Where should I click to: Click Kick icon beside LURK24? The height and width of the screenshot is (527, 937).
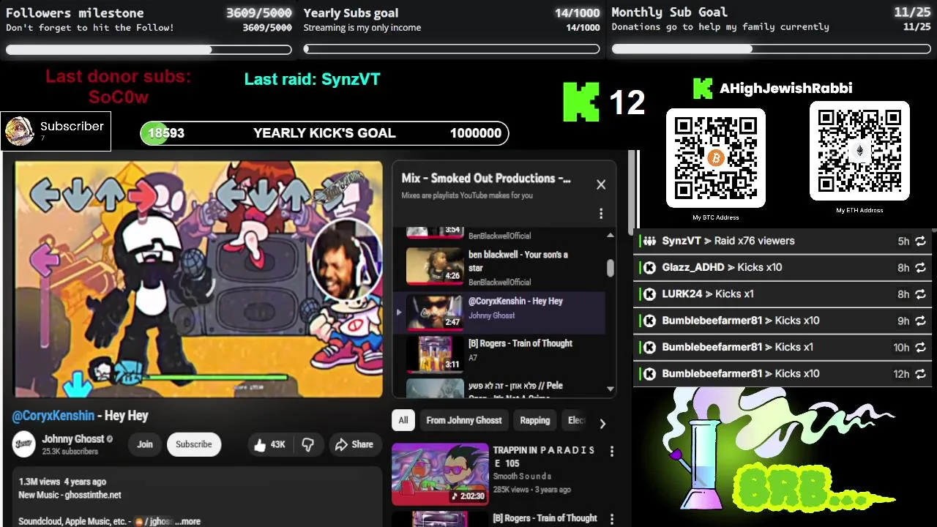pos(649,294)
